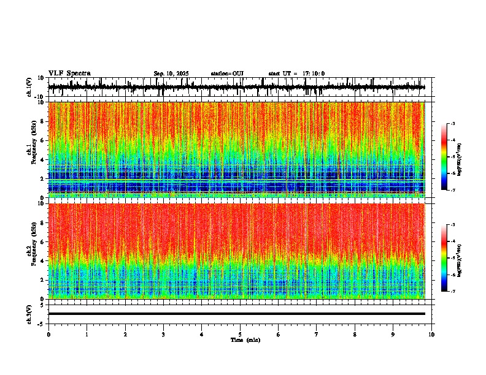Click the "1" tick on the time axis
This screenshot has height=375, width=486.
coord(87,335)
